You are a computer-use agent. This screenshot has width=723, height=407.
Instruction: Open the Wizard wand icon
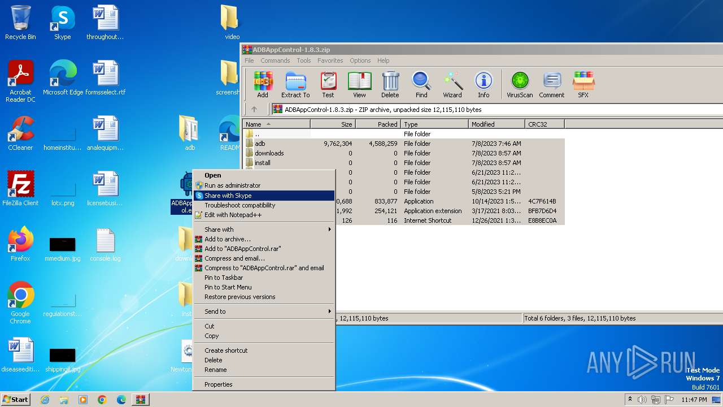pos(452,85)
